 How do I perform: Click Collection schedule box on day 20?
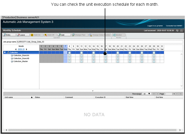point(118,53)
